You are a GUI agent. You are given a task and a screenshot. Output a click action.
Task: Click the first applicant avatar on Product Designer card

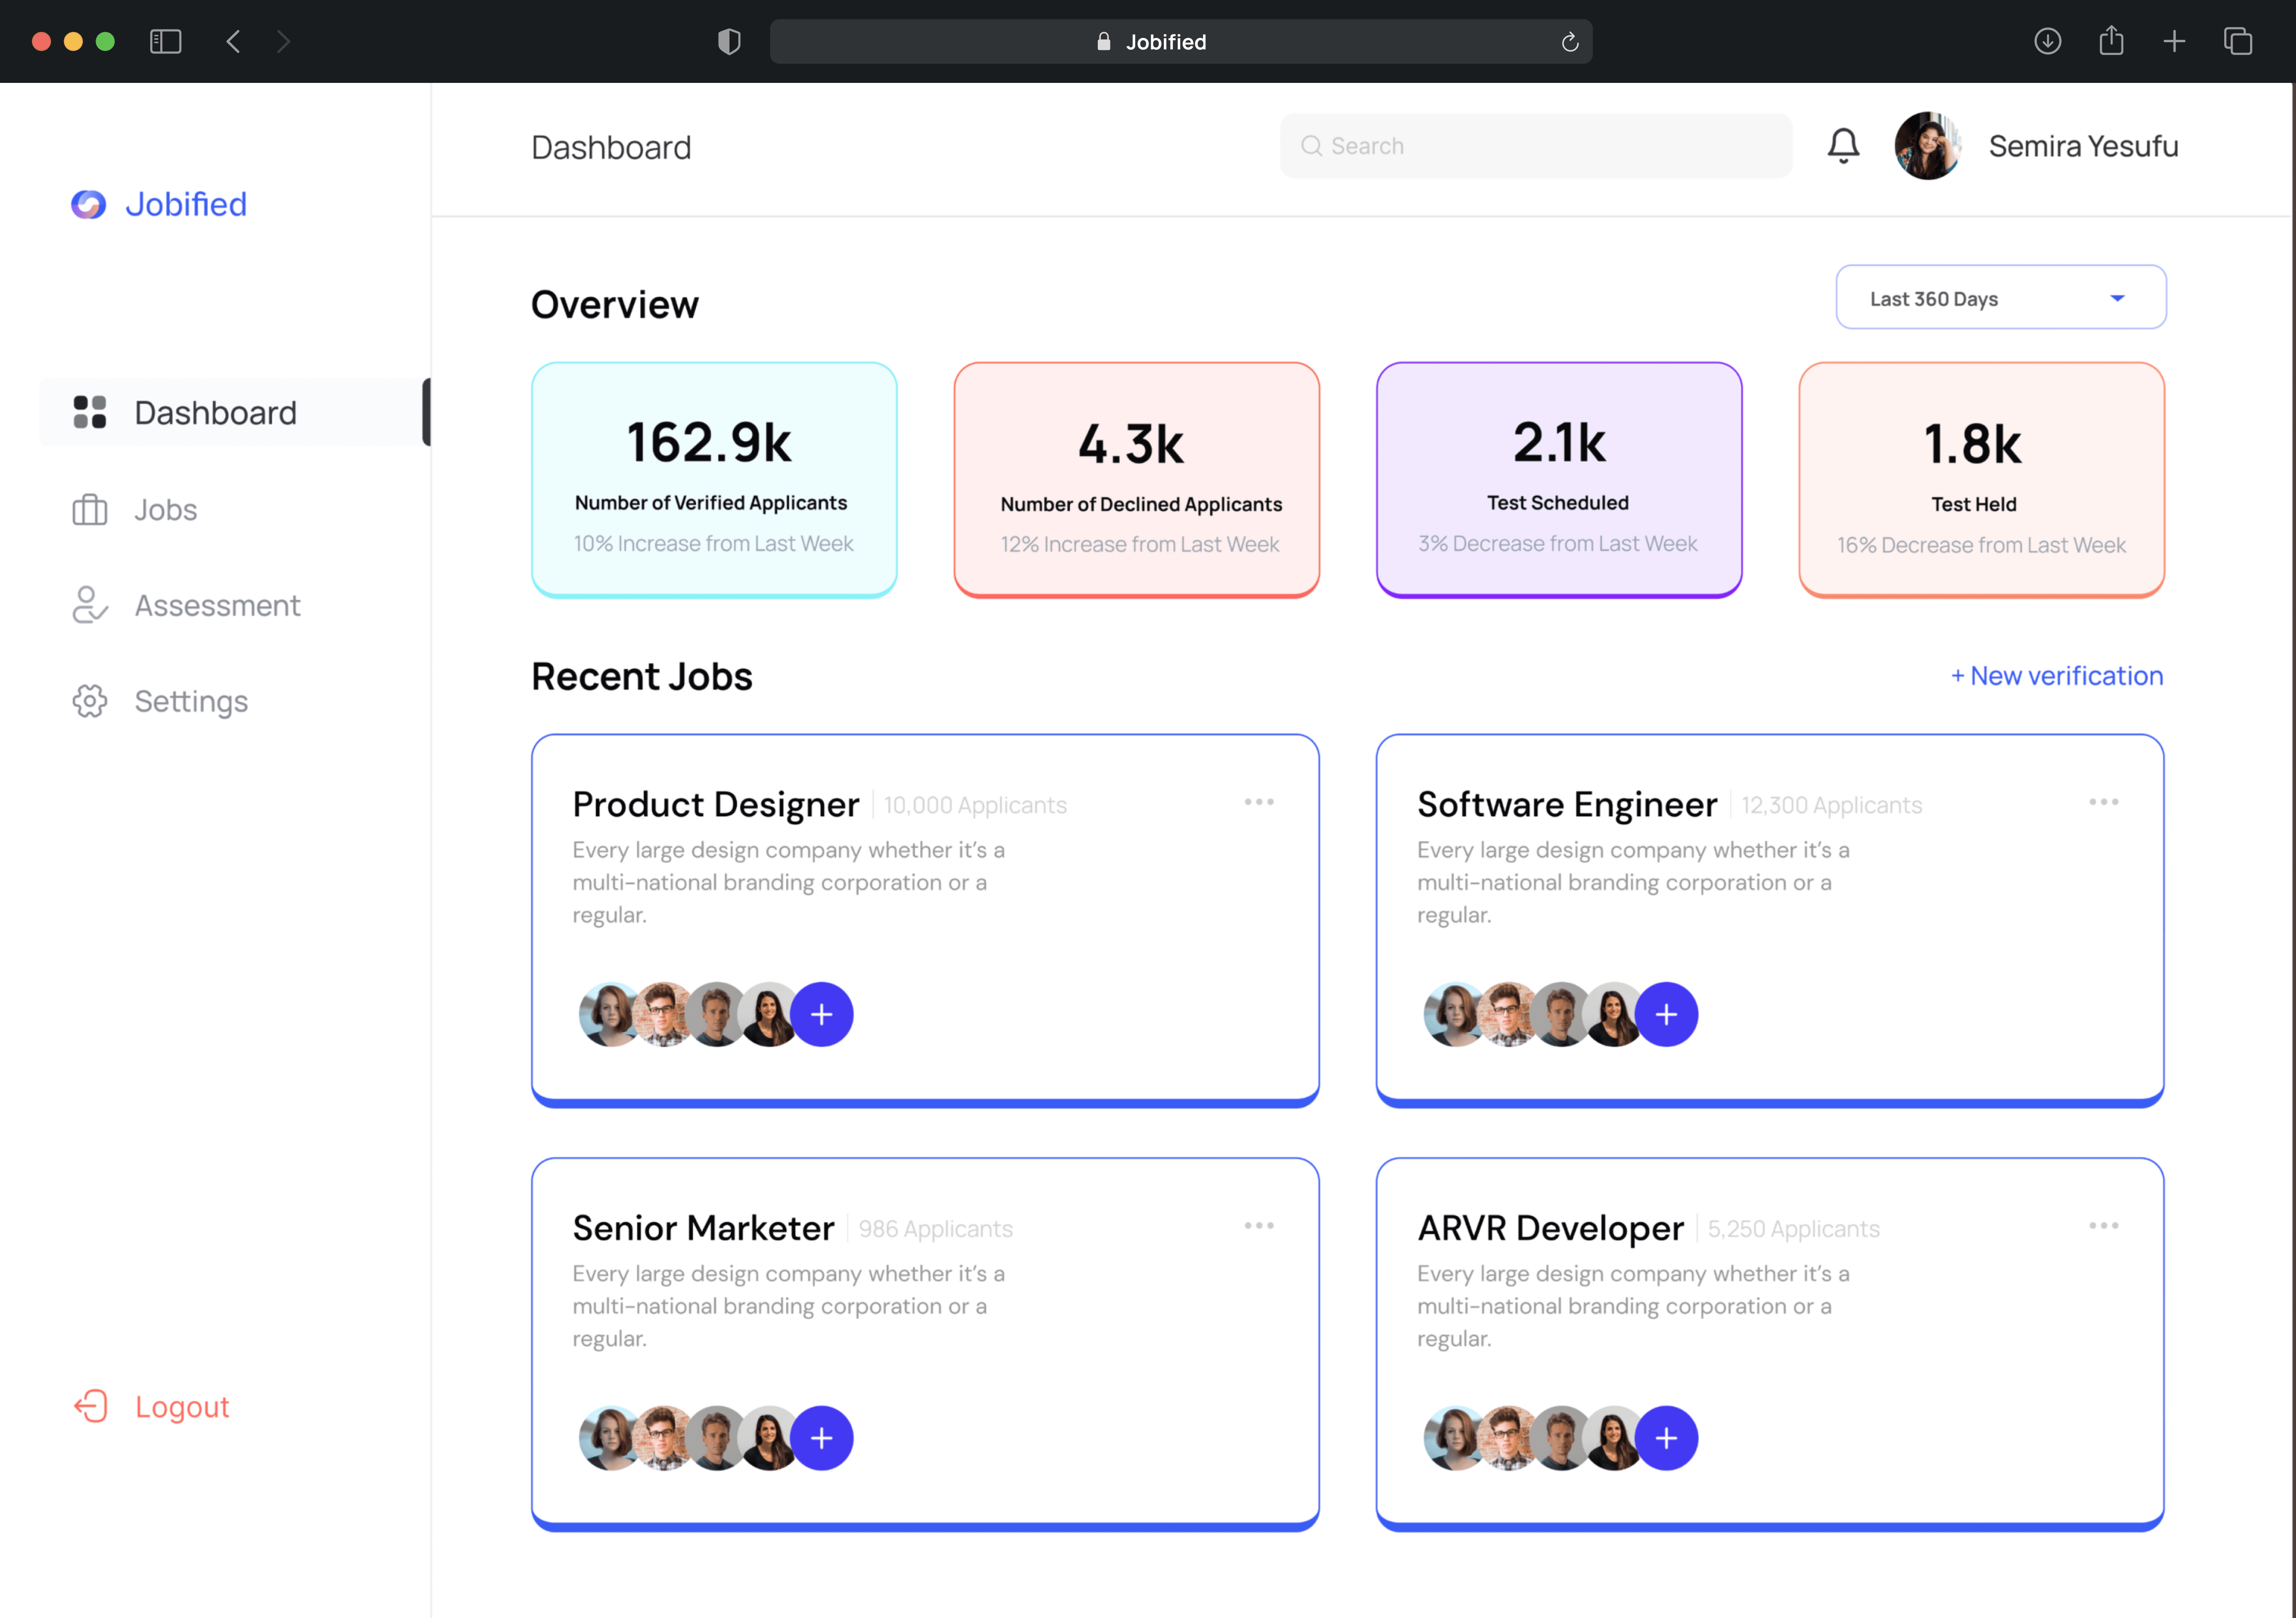coord(610,1014)
